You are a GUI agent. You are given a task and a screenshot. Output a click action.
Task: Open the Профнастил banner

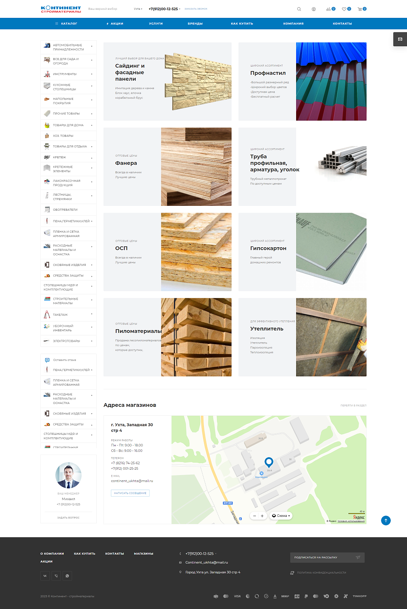[x=303, y=82]
